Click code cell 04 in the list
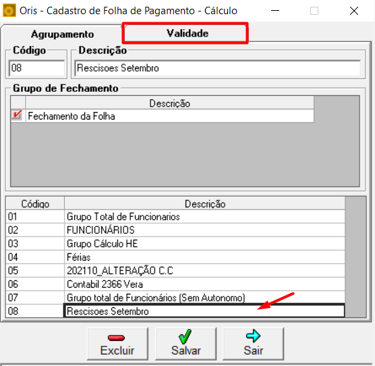Image resolution: width=375 pixels, height=366 pixels. pos(35,257)
